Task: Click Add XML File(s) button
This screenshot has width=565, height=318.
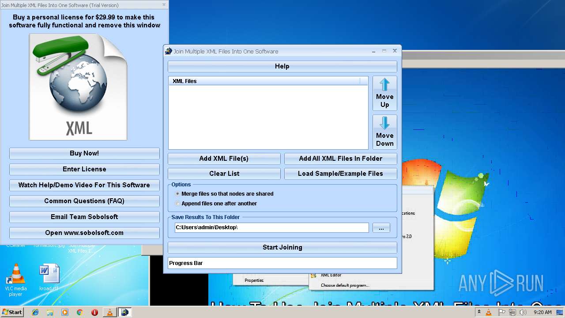Action: (224, 159)
